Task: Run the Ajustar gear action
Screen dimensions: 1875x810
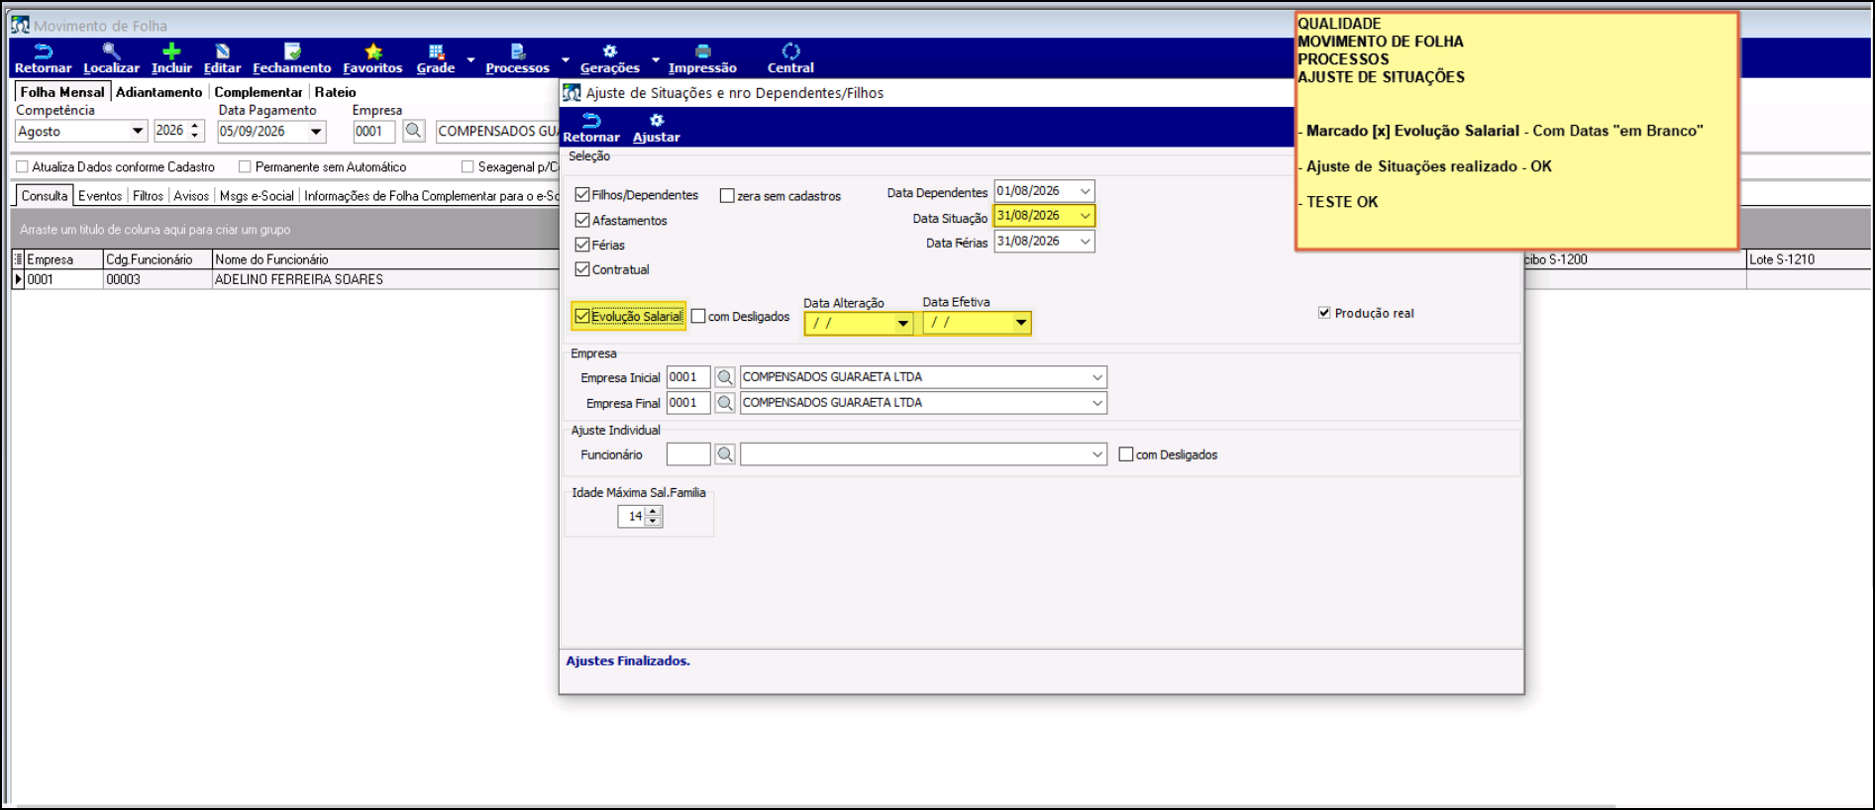Action: (x=657, y=128)
